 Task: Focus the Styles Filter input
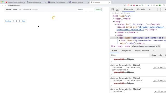tap(130, 55)
